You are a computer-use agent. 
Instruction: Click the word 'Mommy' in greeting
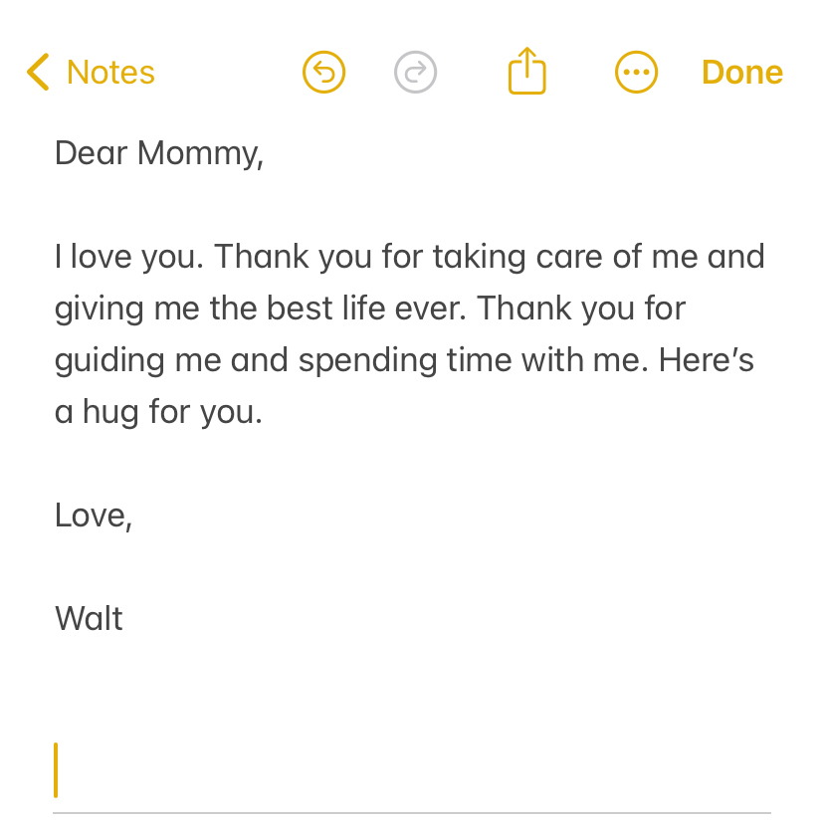pyautogui.click(x=200, y=154)
